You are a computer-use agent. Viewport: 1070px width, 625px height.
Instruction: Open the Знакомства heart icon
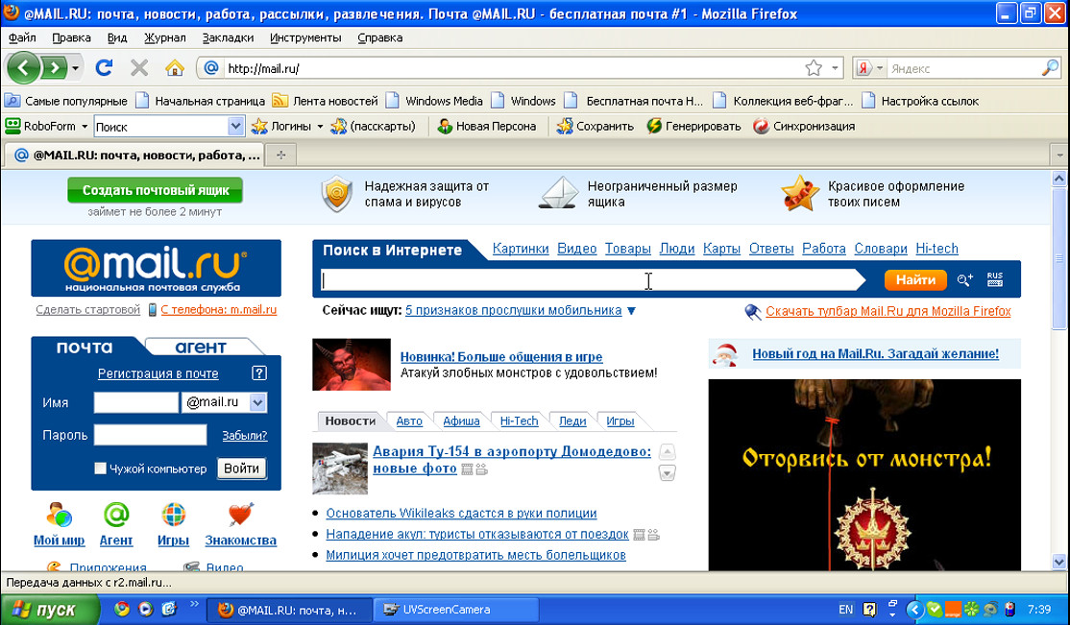(240, 517)
